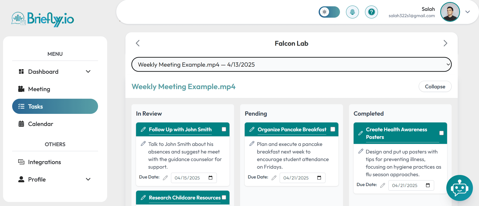This screenshot has height=206, width=479.
Task: Click the Briefly.io logo
Action: pos(43,19)
